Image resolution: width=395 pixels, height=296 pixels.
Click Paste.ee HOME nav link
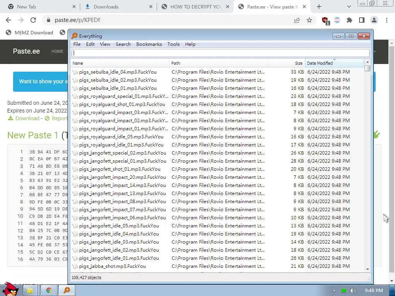(57, 51)
